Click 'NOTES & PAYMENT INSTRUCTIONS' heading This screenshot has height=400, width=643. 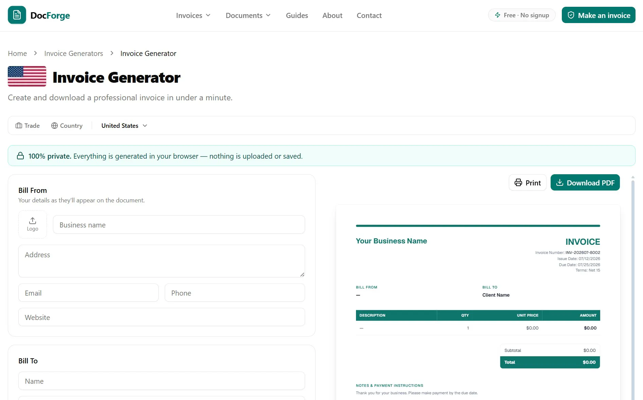(x=390, y=385)
